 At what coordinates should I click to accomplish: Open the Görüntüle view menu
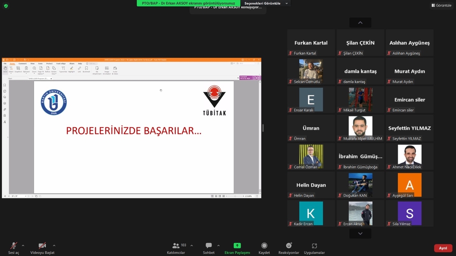click(441, 5)
